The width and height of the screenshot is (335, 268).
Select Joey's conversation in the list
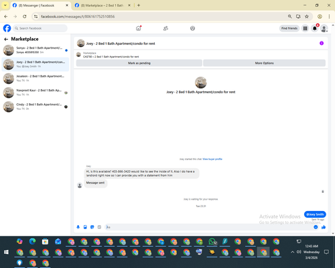(x=36, y=64)
